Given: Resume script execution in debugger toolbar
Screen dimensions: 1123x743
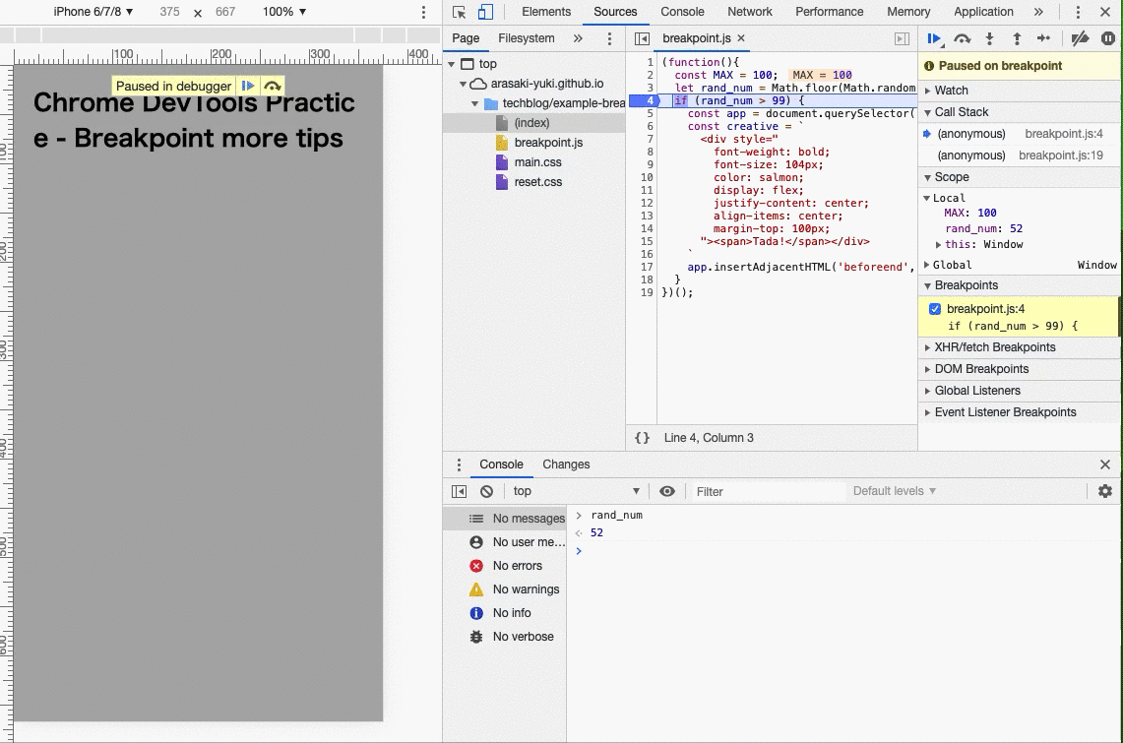Looking at the screenshot, I should click(933, 38).
